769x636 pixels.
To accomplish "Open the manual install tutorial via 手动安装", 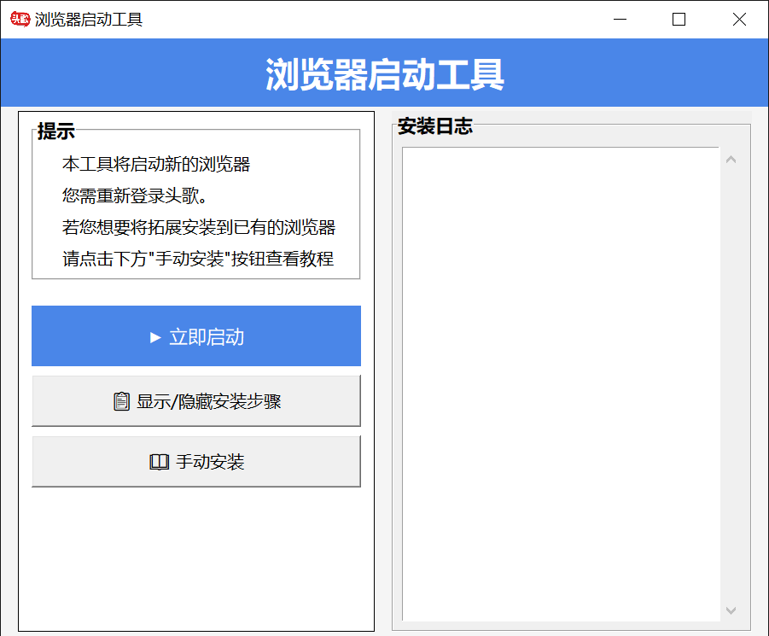I will click(196, 462).
